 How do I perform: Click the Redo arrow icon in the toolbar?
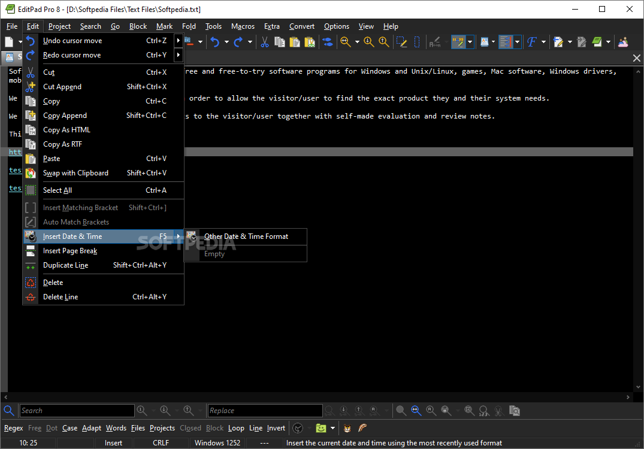(238, 42)
